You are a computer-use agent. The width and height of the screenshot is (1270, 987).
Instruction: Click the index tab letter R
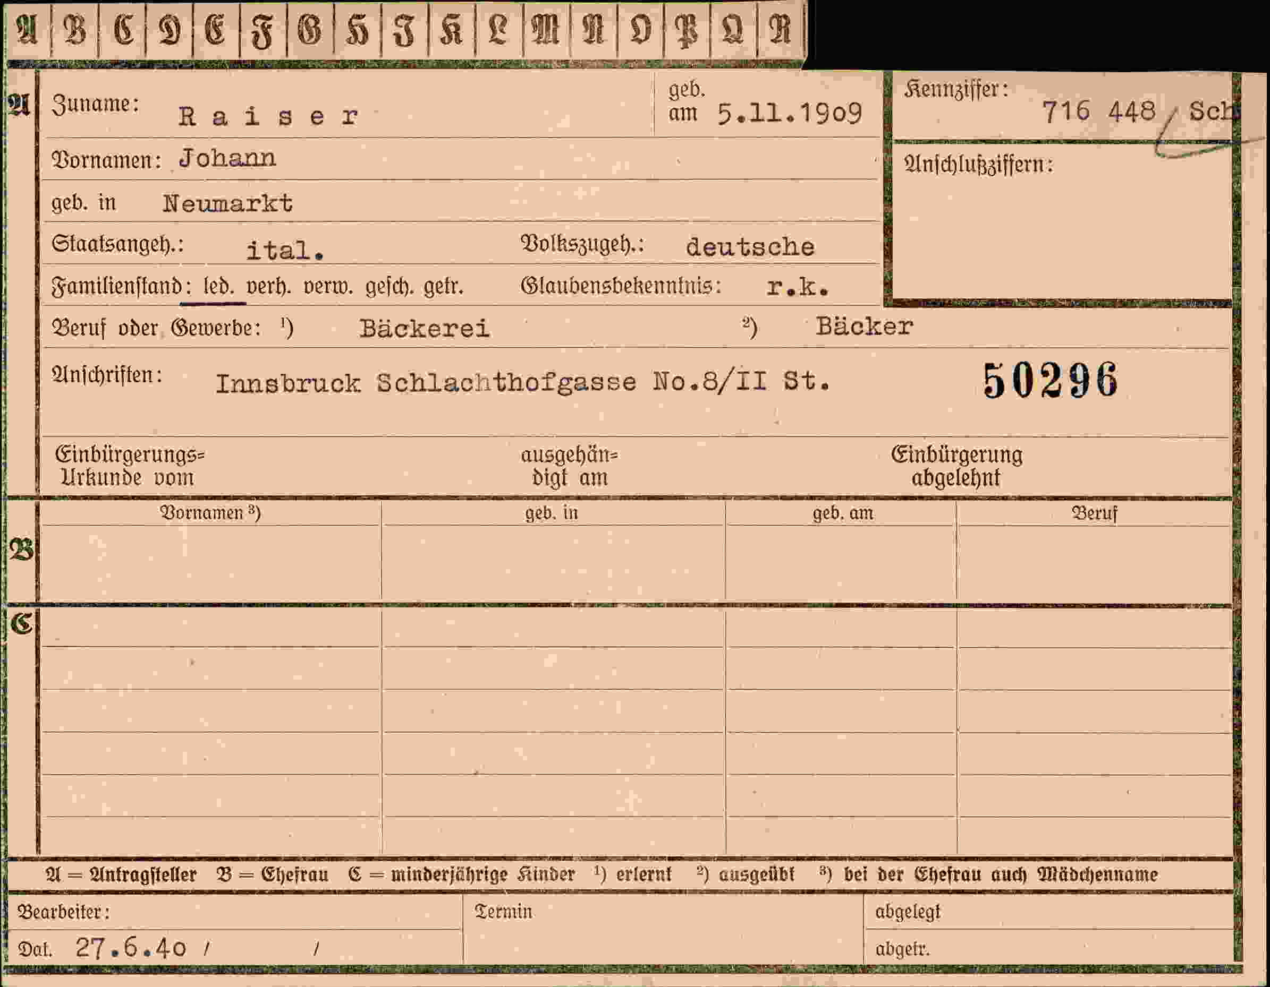(x=781, y=29)
